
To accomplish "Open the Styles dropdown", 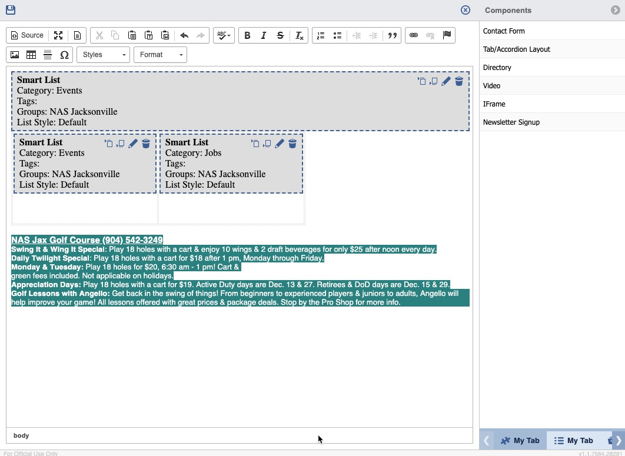I will (104, 55).
